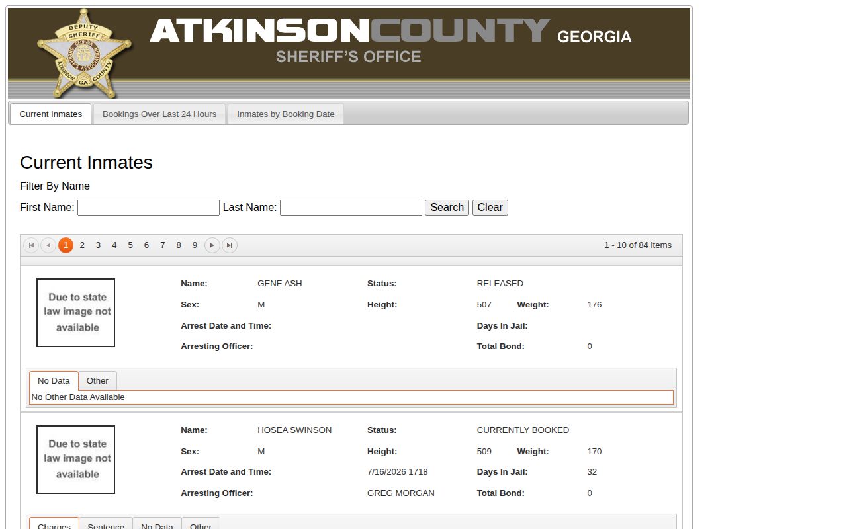The width and height of the screenshot is (847, 529).
Task: Click arrest date 7/16/2026 1718
Action: coord(398,472)
